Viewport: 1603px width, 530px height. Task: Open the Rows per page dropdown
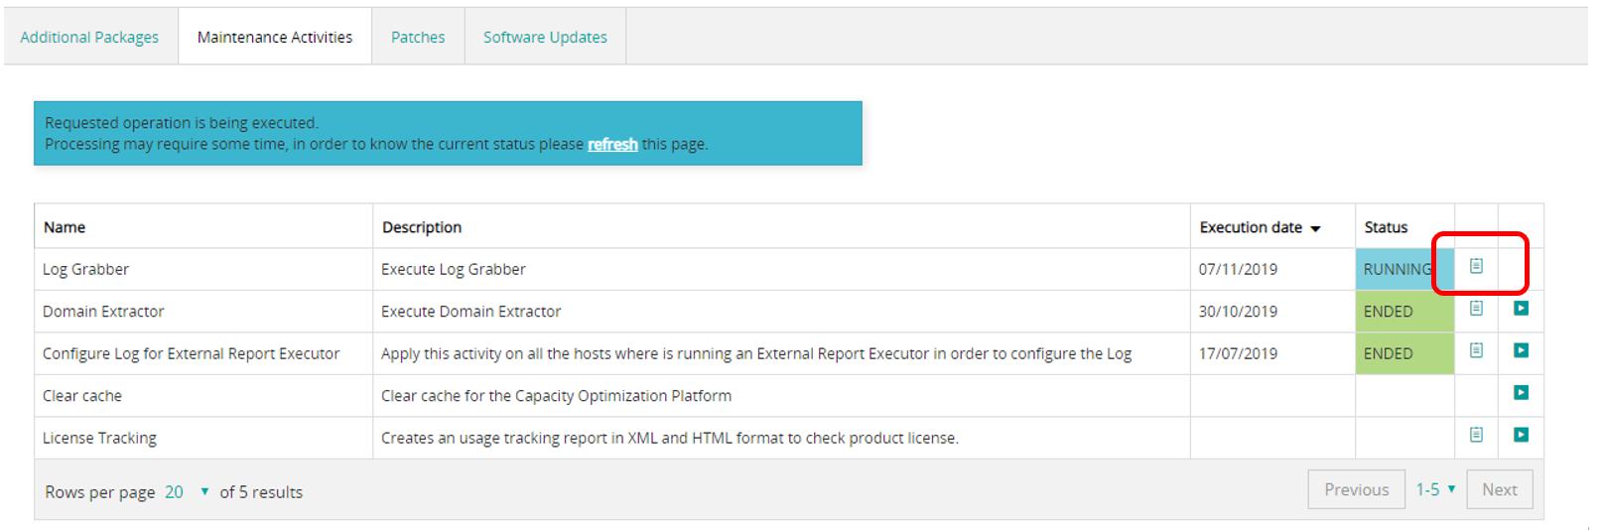point(187,492)
